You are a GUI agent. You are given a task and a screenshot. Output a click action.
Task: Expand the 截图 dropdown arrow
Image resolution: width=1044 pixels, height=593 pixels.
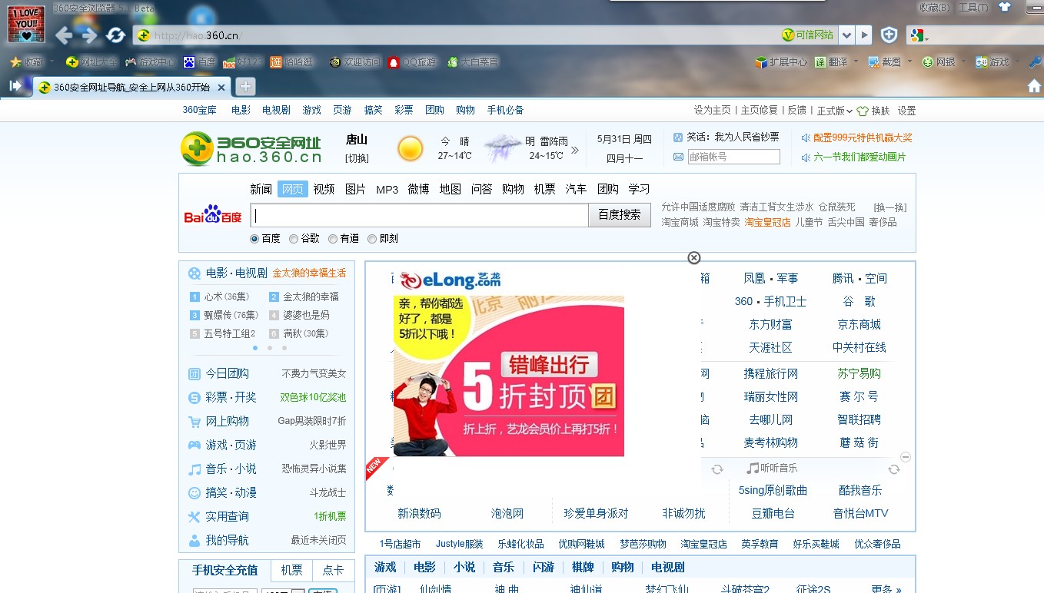pyautogui.click(x=909, y=62)
